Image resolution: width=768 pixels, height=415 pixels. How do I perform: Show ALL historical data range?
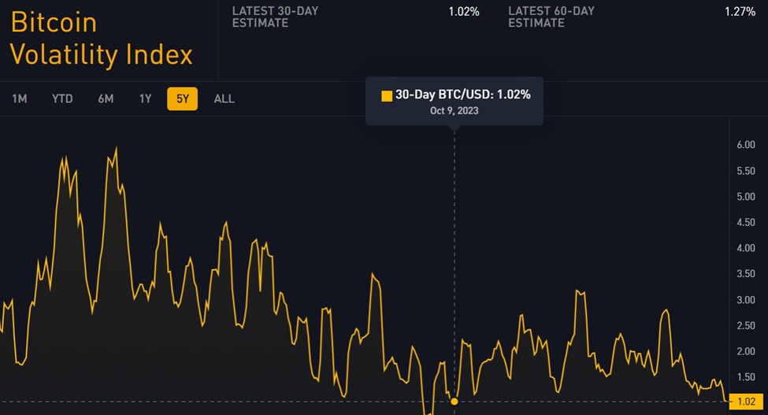224,99
